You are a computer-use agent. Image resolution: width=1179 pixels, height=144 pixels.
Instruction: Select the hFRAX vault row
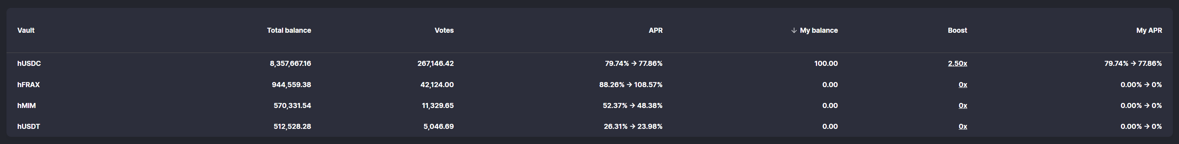28,85
